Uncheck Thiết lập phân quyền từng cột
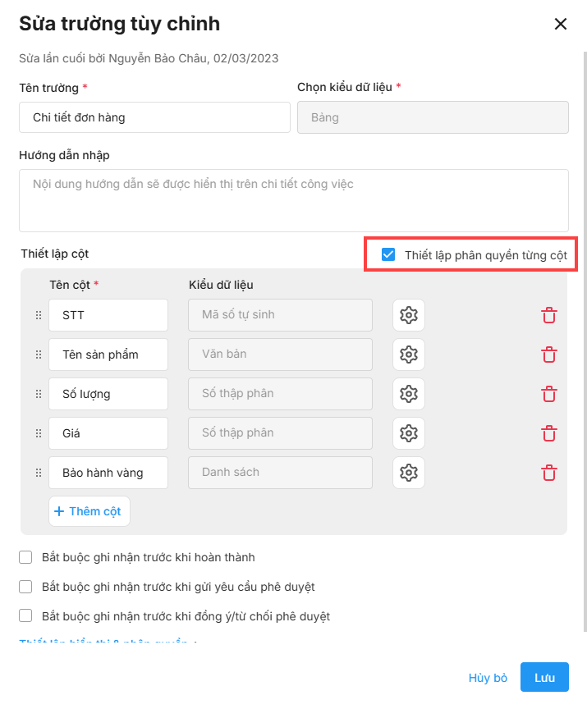The image size is (587, 709). click(x=389, y=254)
